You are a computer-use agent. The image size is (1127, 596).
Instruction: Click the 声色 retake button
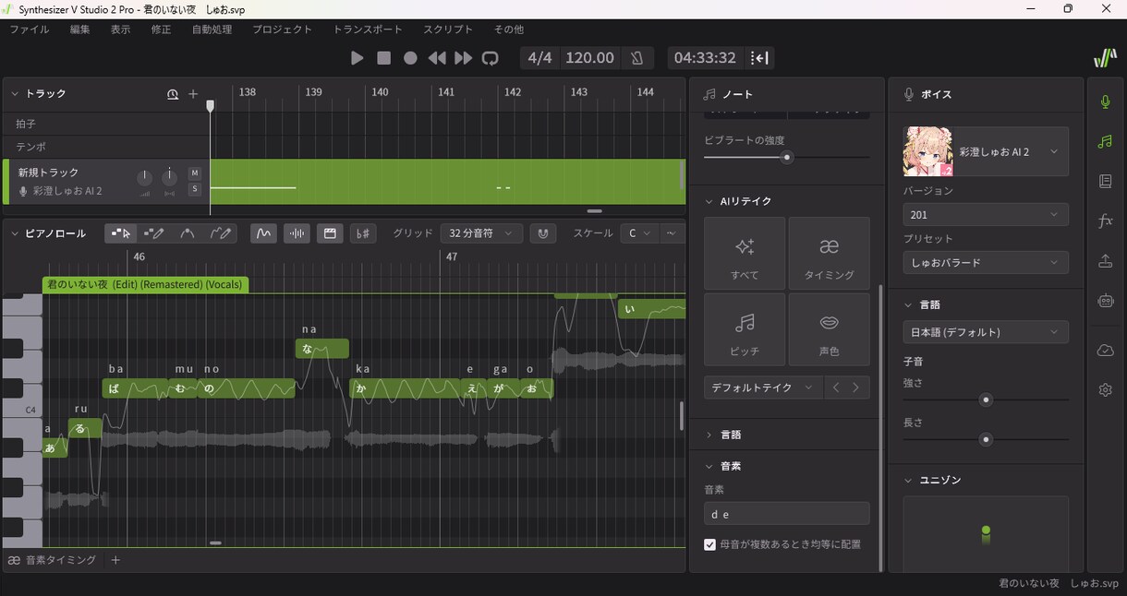click(830, 329)
